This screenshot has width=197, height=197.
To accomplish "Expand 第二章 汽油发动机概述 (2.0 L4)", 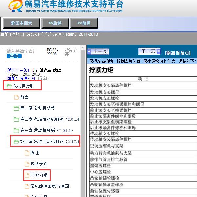I will click(x=49, y=119).
